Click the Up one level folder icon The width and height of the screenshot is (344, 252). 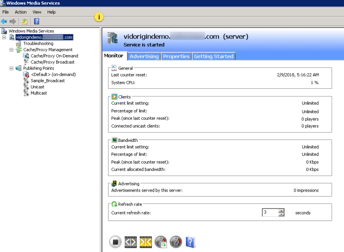tap(25, 21)
